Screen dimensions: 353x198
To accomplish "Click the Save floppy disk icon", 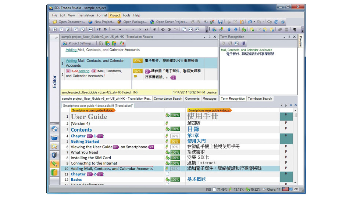I will point(220,22).
